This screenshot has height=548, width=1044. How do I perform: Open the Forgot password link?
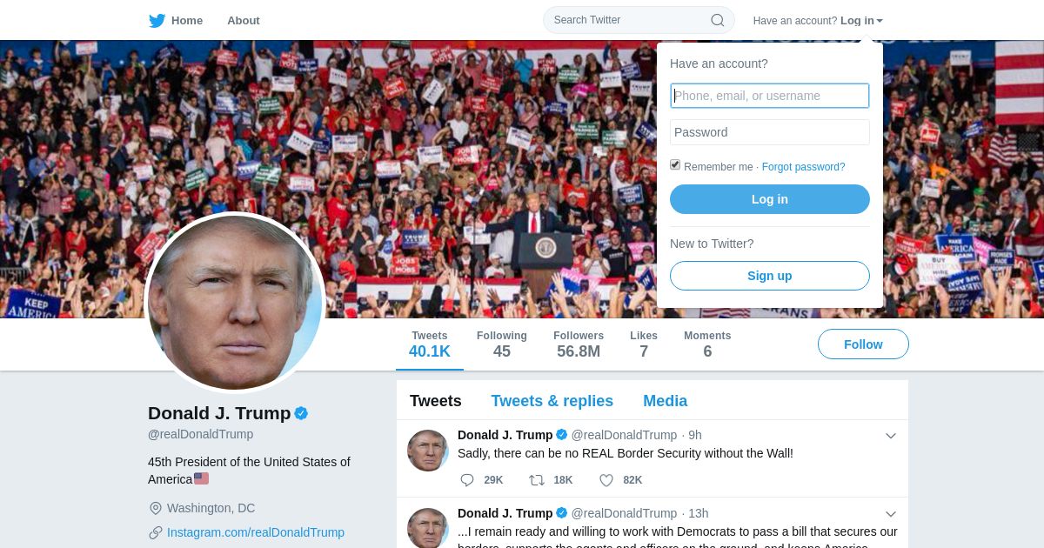pyautogui.click(x=803, y=167)
